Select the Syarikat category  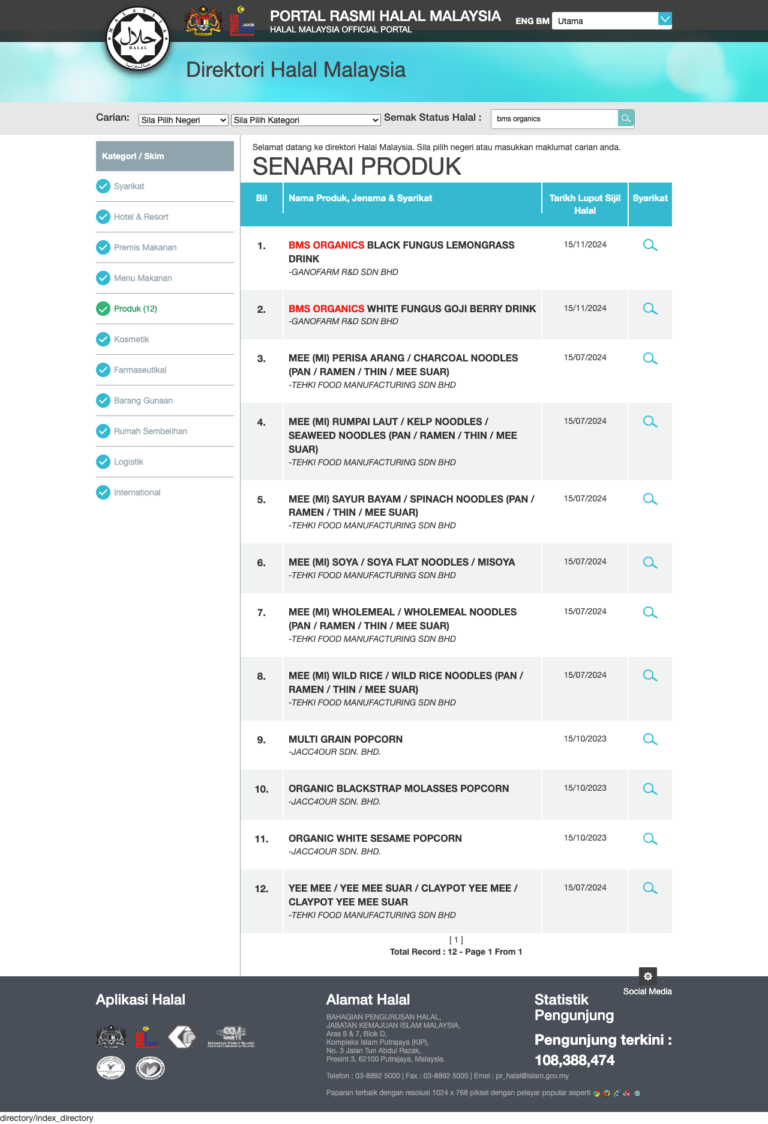pyautogui.click(x=129, y=186)
